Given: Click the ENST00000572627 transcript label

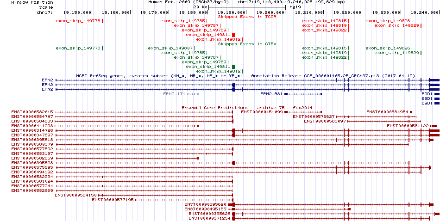Looking at the screenshot, I should 314,117.
